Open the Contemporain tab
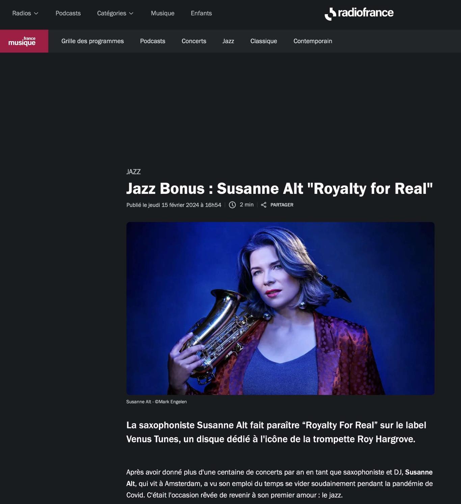 click(313, 41)
